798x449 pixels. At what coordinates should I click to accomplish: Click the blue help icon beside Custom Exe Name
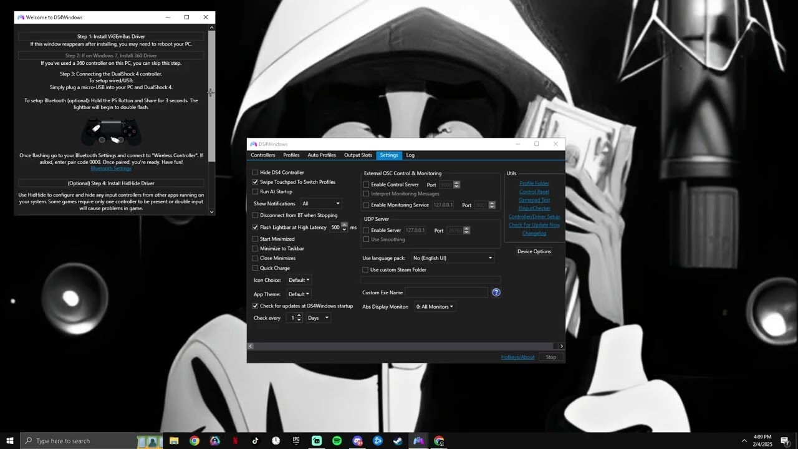click(x=496, y=292)
